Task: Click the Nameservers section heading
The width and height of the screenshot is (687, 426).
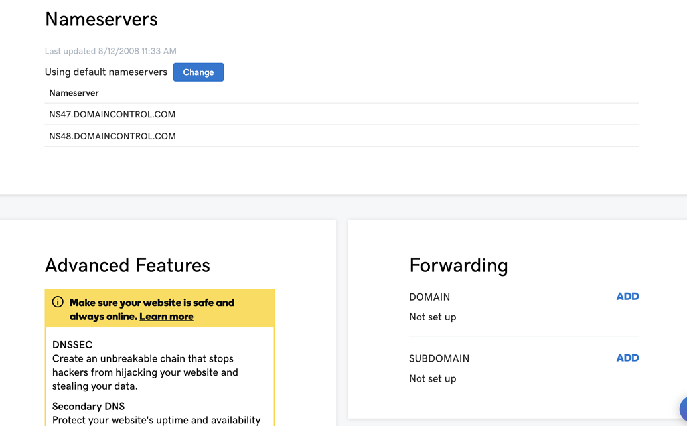Action: [102, 19]
